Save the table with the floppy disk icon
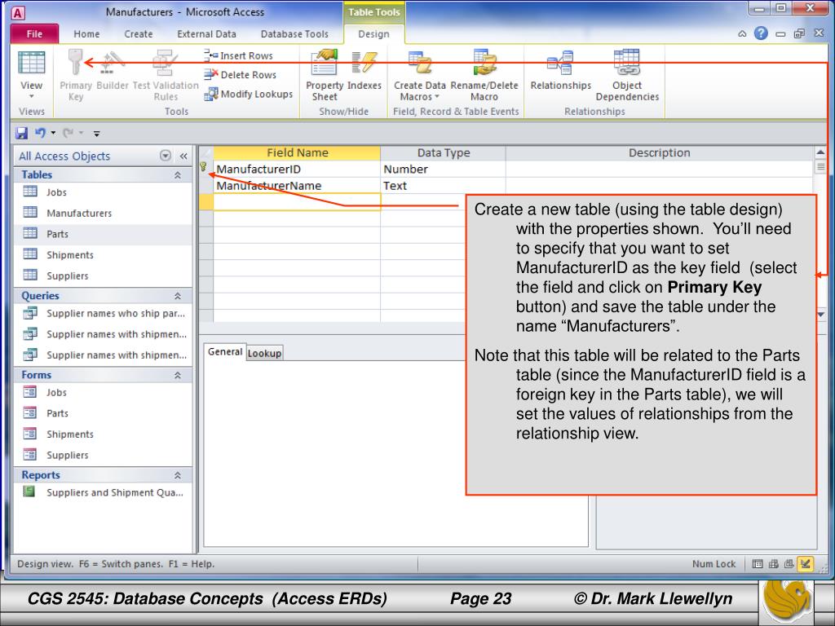The height and width of the screenshot is (626, 835). coord(21,133)
